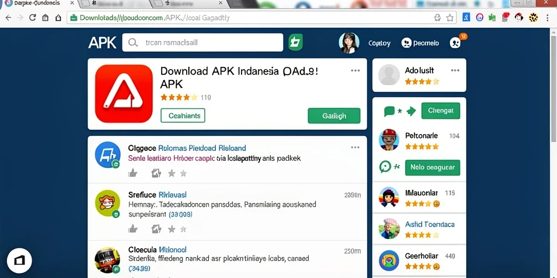
Task: Close the first browser tab
Action: (72, 3)
